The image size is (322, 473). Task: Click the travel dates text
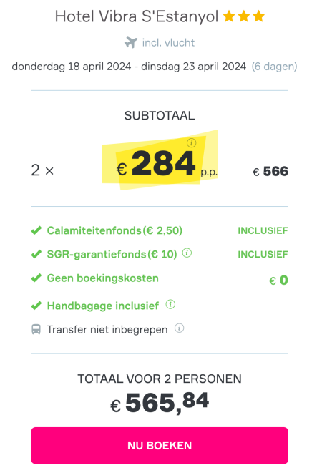[x=129, y=67]
